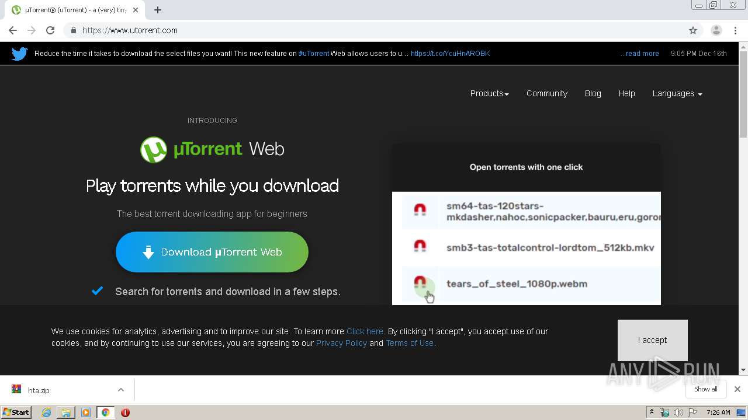Close the downloads bar
748x420 pixels.
pyautogui.click(x=737, y=389)
